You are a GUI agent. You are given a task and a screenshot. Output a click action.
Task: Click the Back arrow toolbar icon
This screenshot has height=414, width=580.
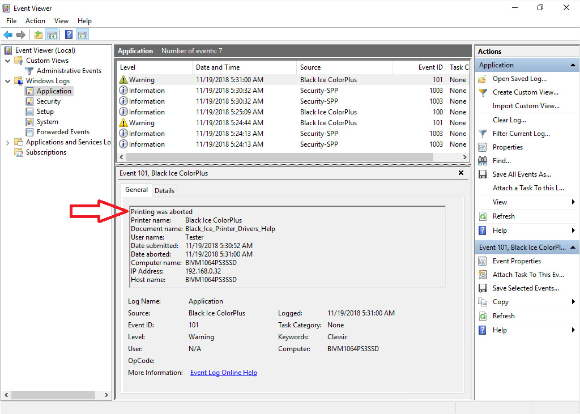(x=8, y=35)
